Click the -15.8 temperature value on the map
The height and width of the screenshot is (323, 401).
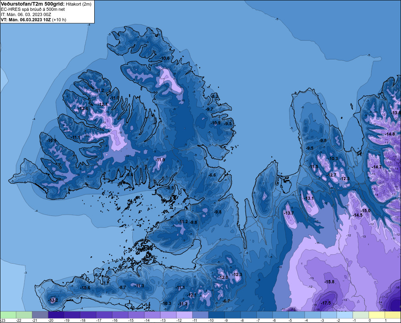[x=329, y=282]
